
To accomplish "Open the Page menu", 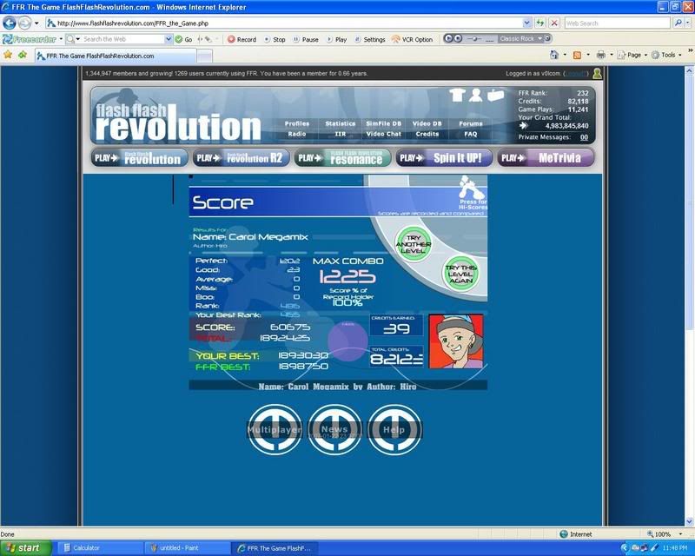I will click(632, 55).
